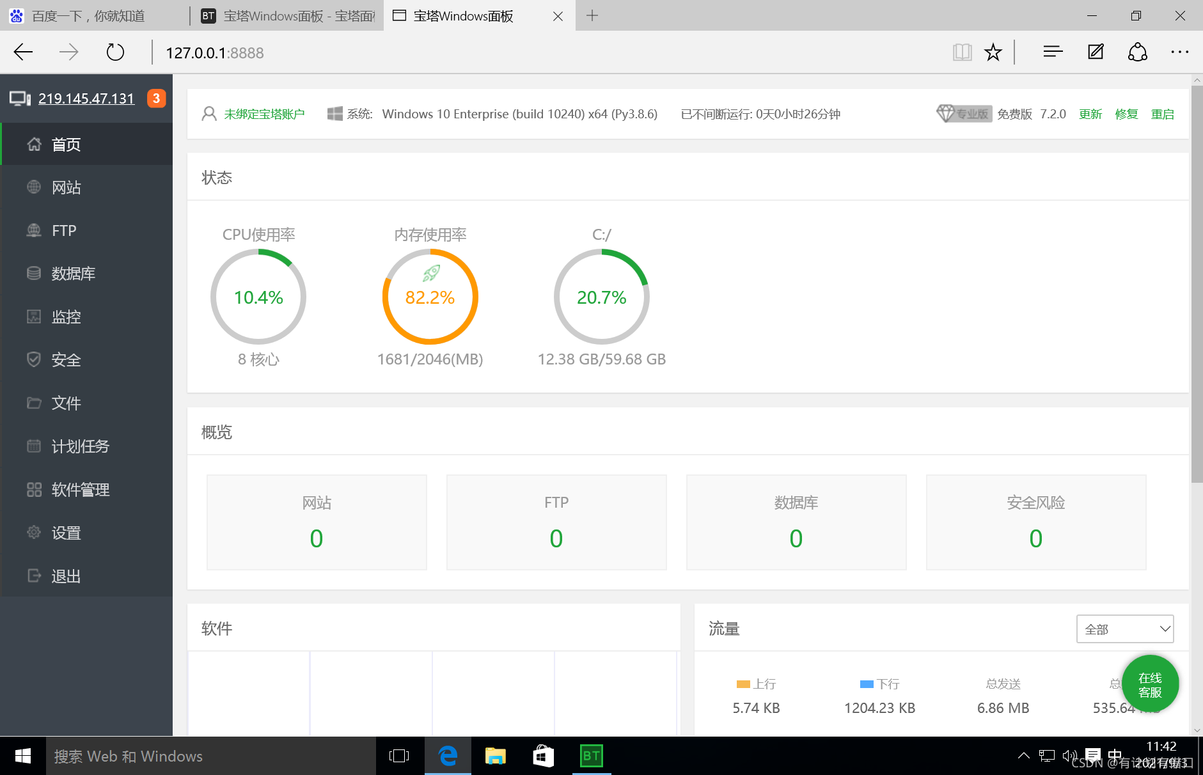Open the 首页 home sidebar item
Image resolution: width=1203 pixels, height=775 pixels.
click(87, 145)
